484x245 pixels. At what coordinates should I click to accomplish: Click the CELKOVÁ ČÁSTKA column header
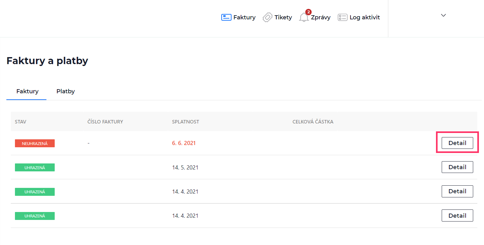313,122
